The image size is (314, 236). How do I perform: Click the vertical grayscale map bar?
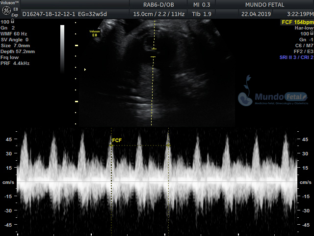[62, 45]
